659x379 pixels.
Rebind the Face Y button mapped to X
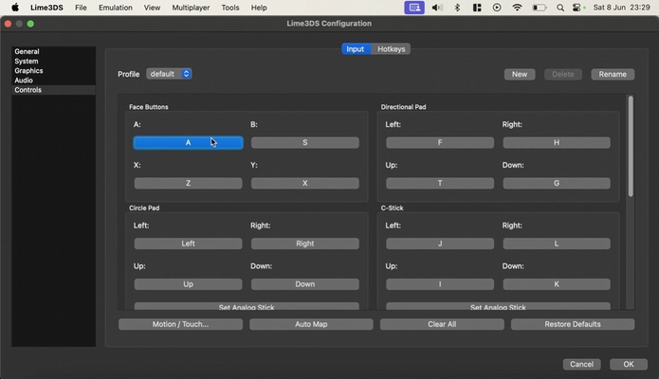tap(305, 183)
